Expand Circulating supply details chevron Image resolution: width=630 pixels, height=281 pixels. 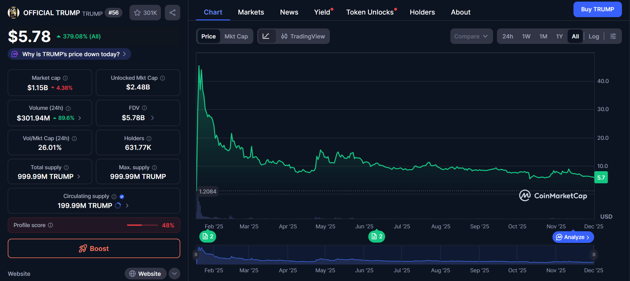[x=127, y=205]
